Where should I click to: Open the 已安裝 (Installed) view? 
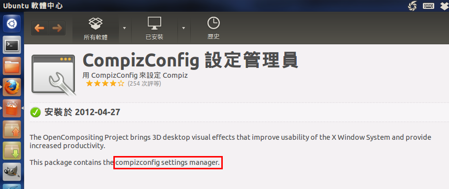coord(154,29)
